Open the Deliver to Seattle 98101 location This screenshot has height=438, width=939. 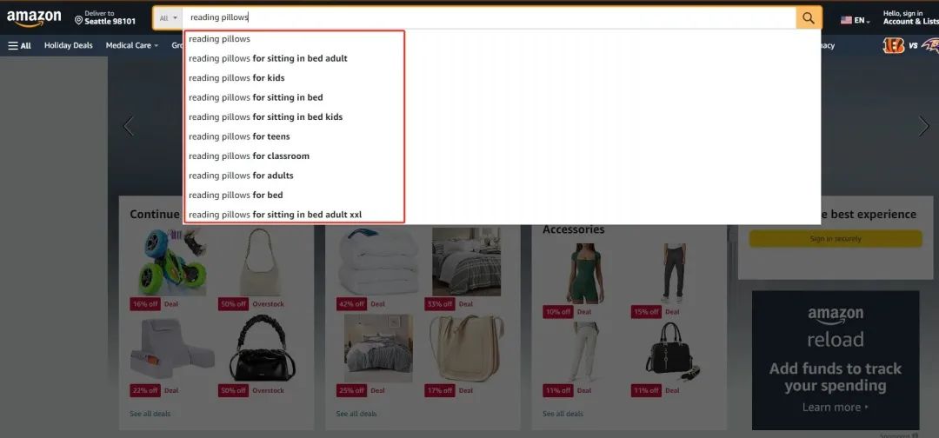pyautogui.click(x=105, y=18)
